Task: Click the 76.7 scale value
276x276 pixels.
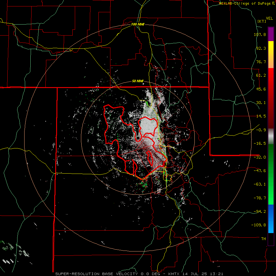Action: click(x=261, y=62)
